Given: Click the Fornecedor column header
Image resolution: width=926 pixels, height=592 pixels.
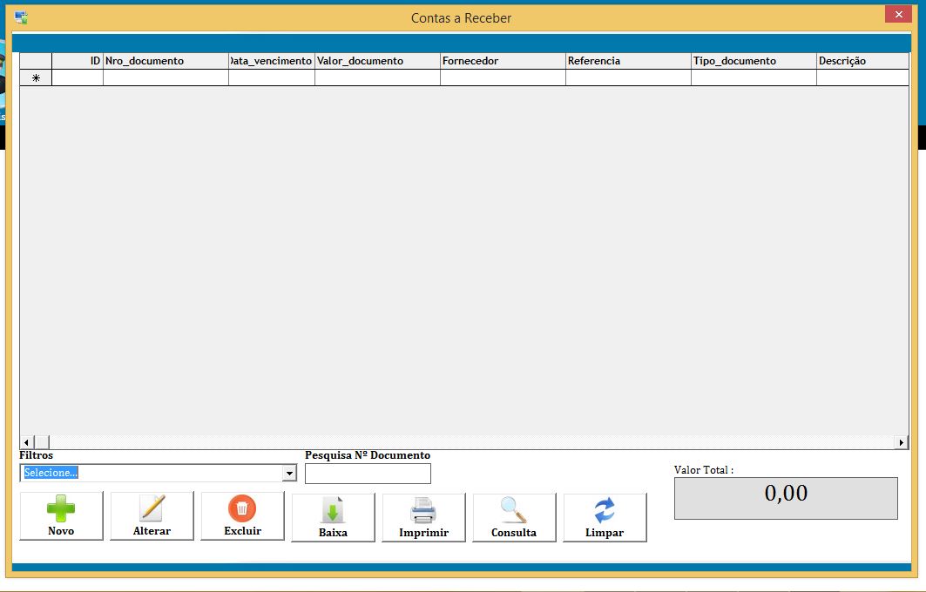Looking at the screenshot, I should (x=503, y=61).
